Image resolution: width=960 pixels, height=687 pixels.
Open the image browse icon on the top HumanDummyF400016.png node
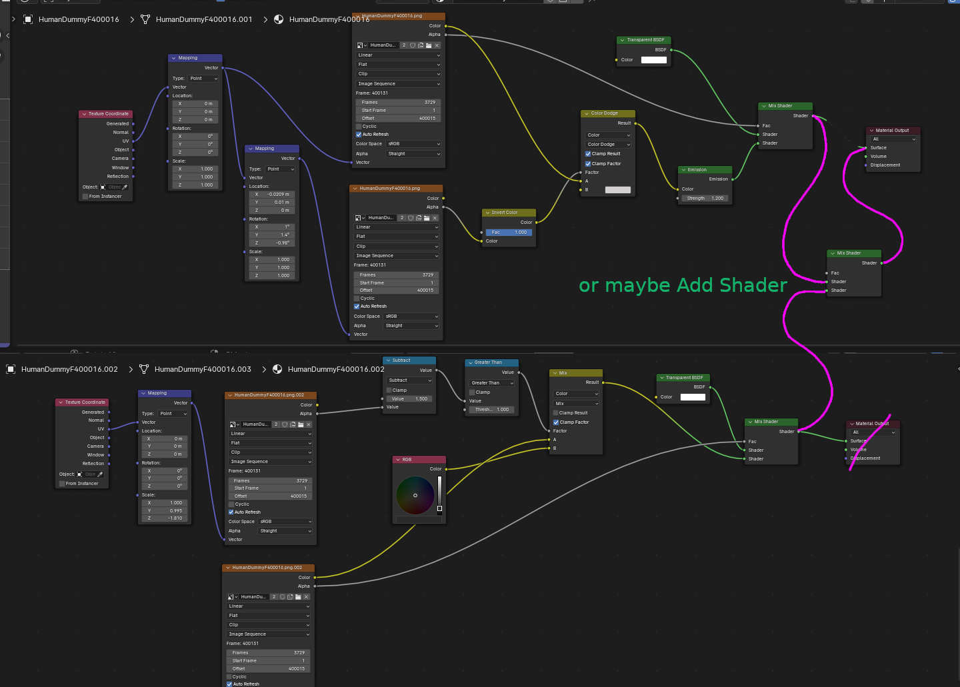point(361,45)
